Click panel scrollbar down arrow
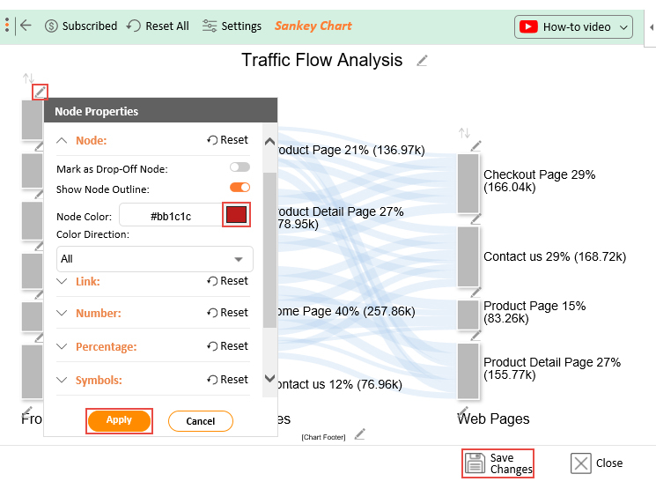Image resolution: width=656 pixels, height=489 pixels. [x=269, y=379]
